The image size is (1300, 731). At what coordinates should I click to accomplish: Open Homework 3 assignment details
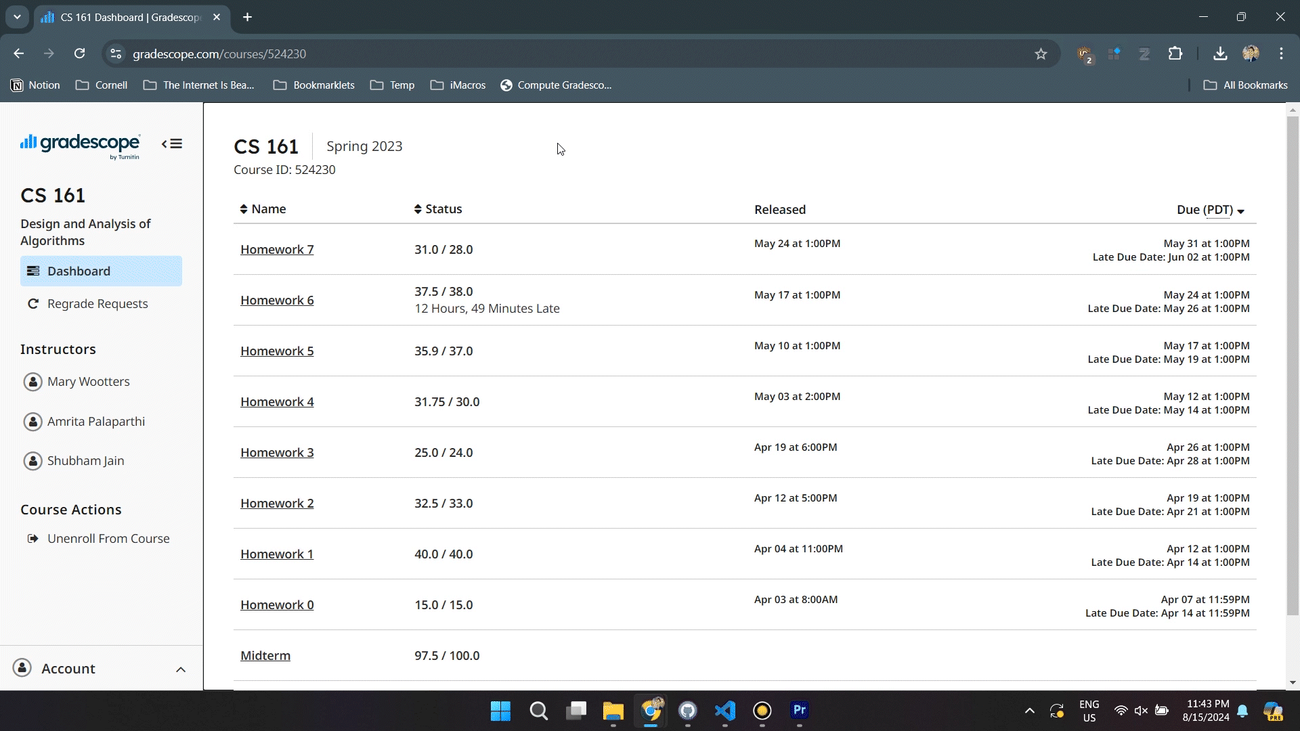pyautogui.click(x=277, y=451)
